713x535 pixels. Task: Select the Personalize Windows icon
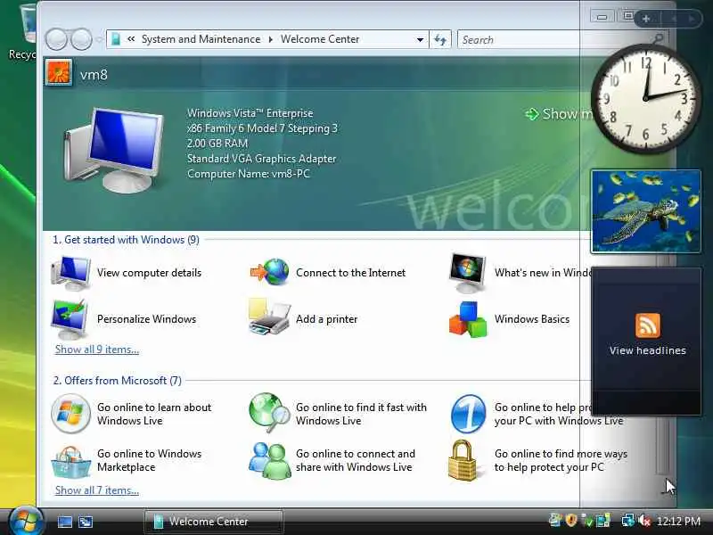click(x=70, y=319)
